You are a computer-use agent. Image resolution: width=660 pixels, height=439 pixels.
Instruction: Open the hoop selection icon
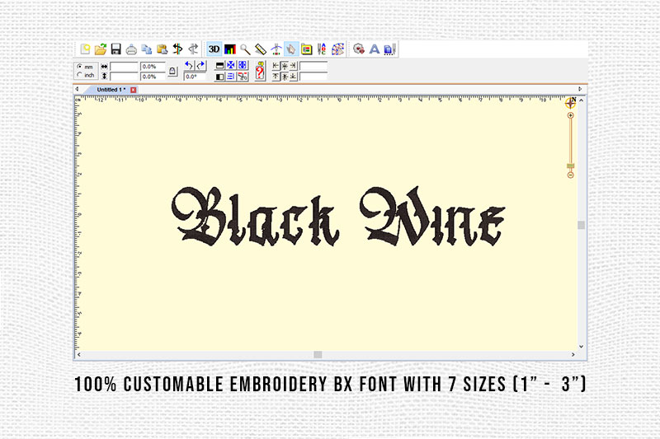(x=307, y=49)
